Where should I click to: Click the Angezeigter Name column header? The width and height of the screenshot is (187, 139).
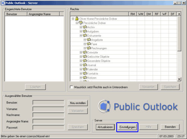[x=43, y=14]
